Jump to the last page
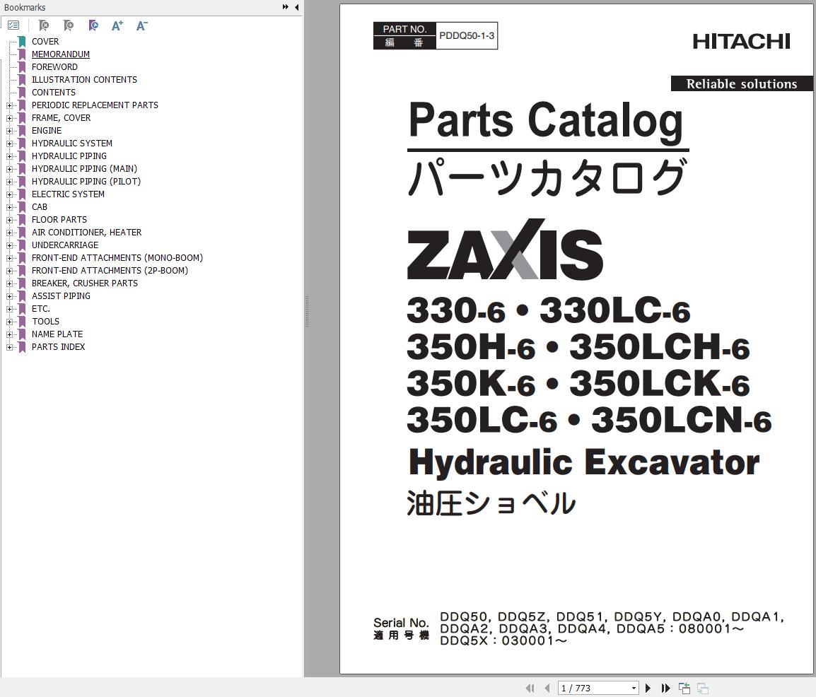 (665, 688)
